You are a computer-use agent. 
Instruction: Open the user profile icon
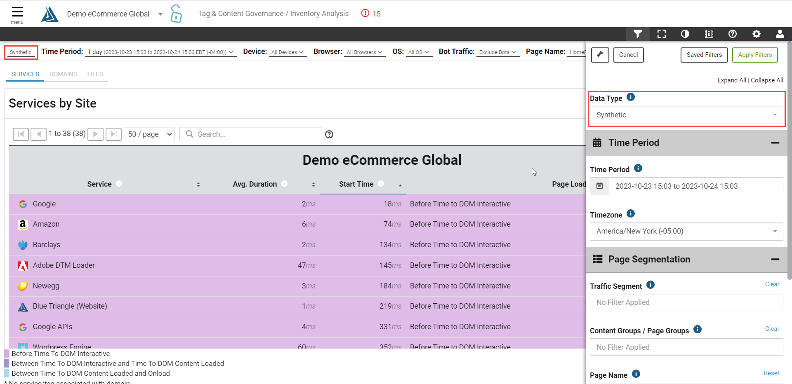point(780,34)
